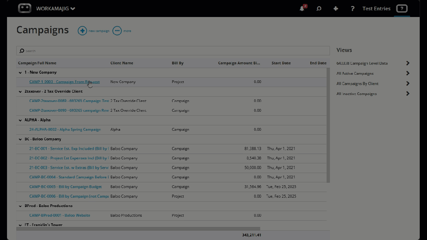Click the 50,000.00 amount cell
This screenshot has width=427, height=240.
(x=253, y=168)
